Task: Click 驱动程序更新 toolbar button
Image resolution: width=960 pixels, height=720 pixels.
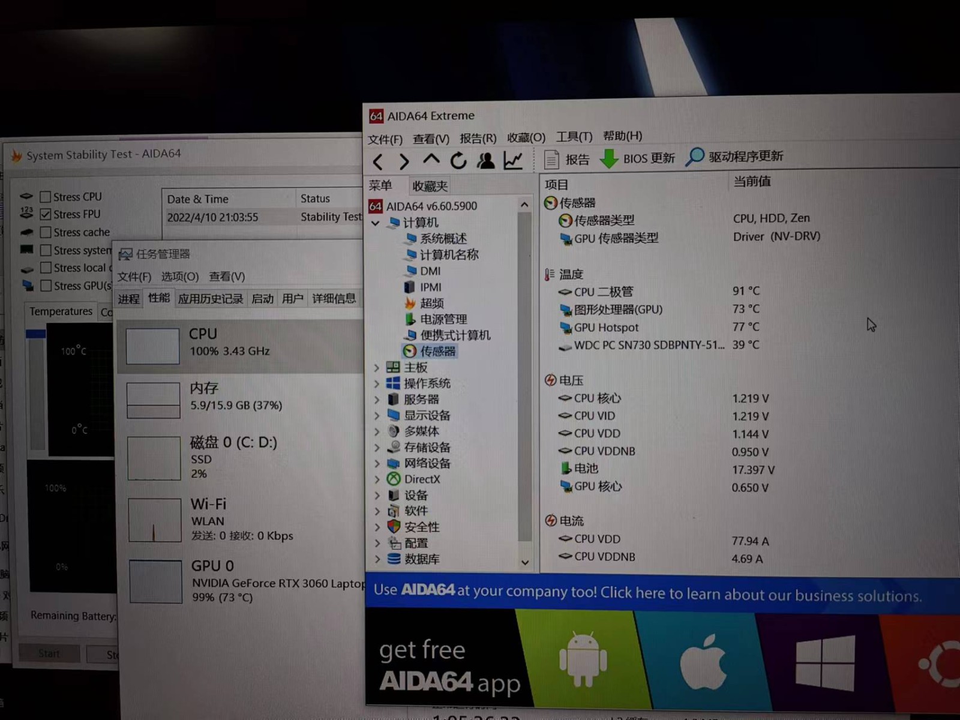Action: tap(734, 157)
